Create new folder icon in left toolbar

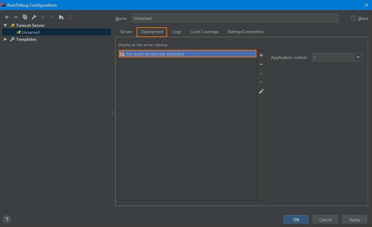[x=61, y=17]
